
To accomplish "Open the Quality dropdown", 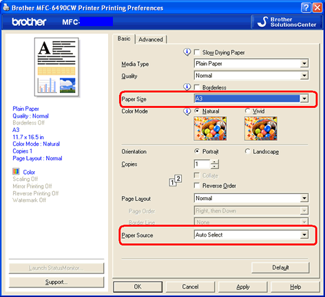I will tap(251, 76).
